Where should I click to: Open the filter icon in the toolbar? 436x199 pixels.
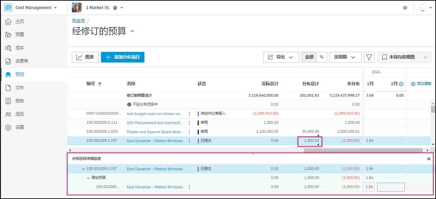[x=369, y=57]
